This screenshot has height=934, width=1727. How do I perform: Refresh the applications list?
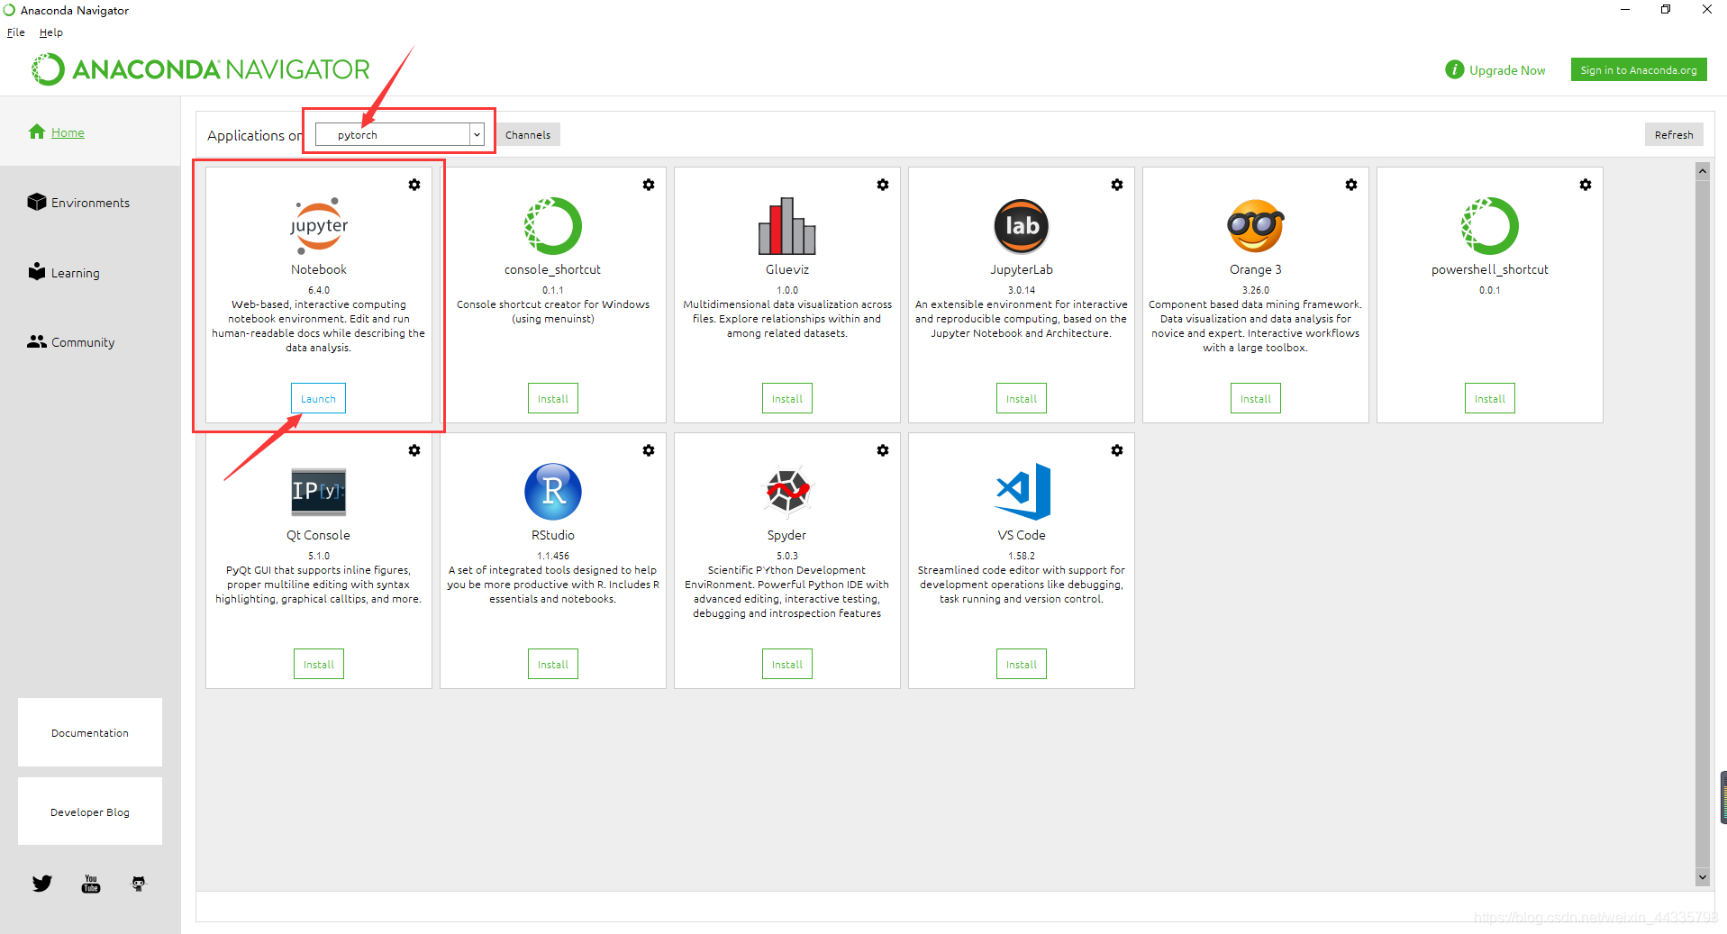tap(1674, 135)
